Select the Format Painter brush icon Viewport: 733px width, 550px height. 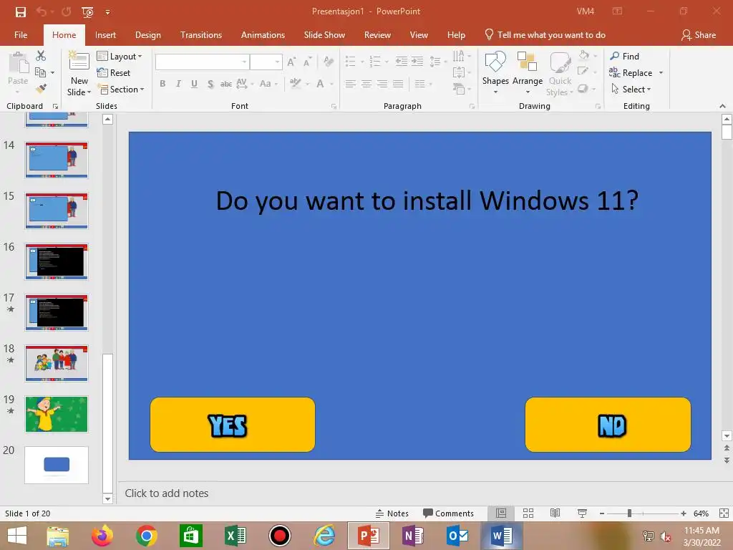click(41, 88)
